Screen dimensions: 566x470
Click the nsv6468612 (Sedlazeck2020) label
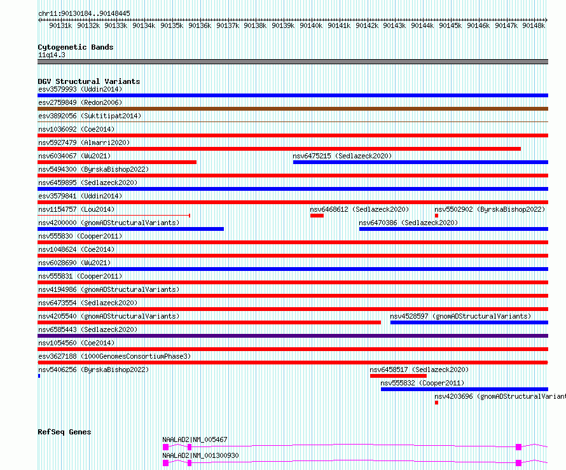[x=359, y=209]
